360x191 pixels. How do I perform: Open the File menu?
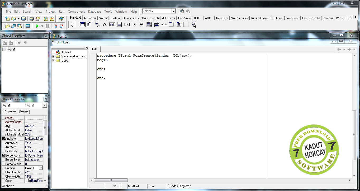[8, 12]
